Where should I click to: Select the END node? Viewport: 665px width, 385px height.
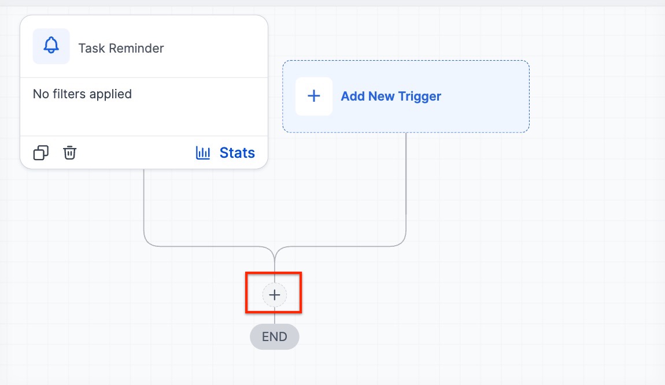point(275,336)
